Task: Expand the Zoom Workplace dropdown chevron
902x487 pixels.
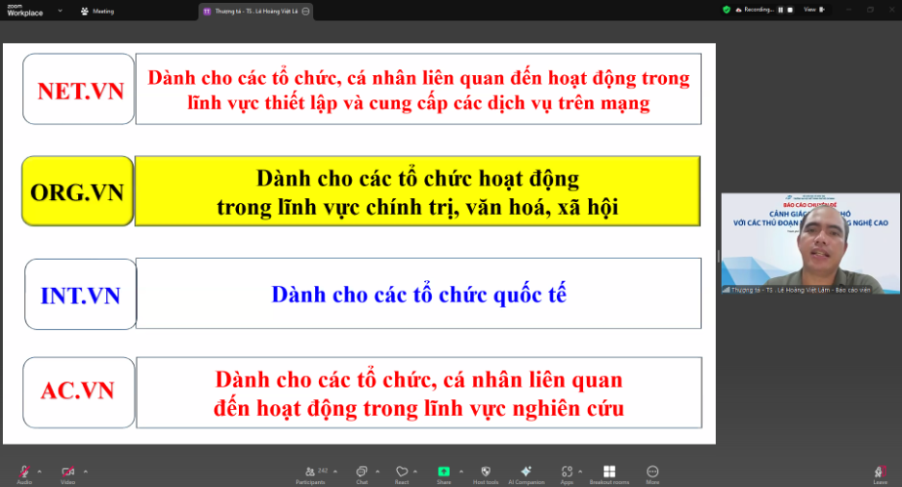Action: coord(60,11)
